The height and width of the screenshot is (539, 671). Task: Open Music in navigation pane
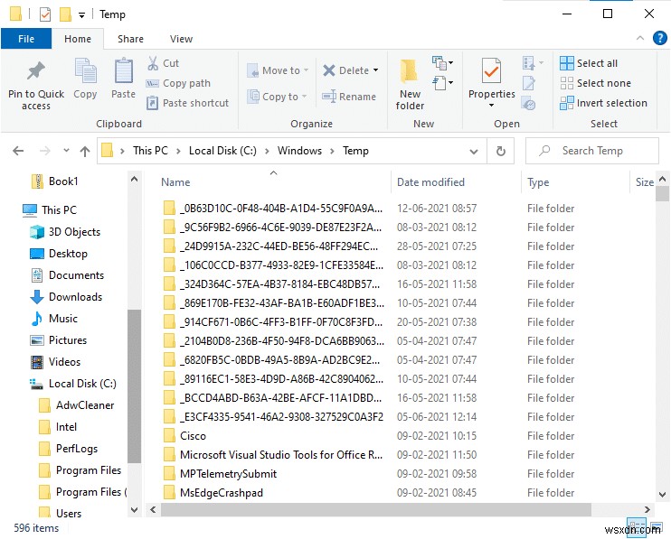54,319
